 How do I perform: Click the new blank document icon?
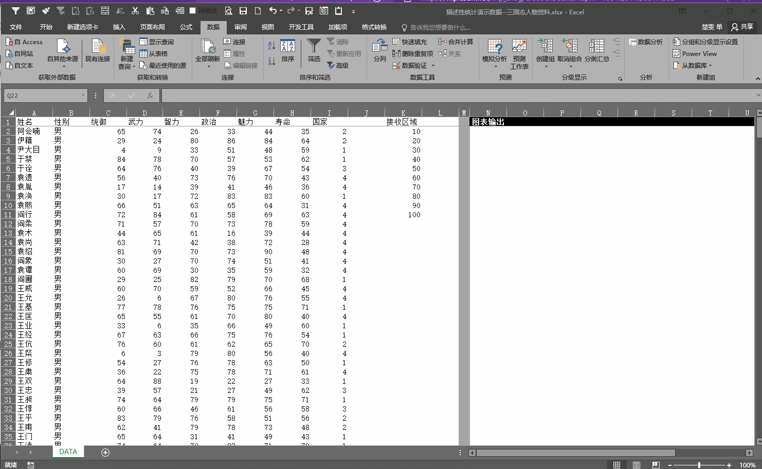pos(258,11)
